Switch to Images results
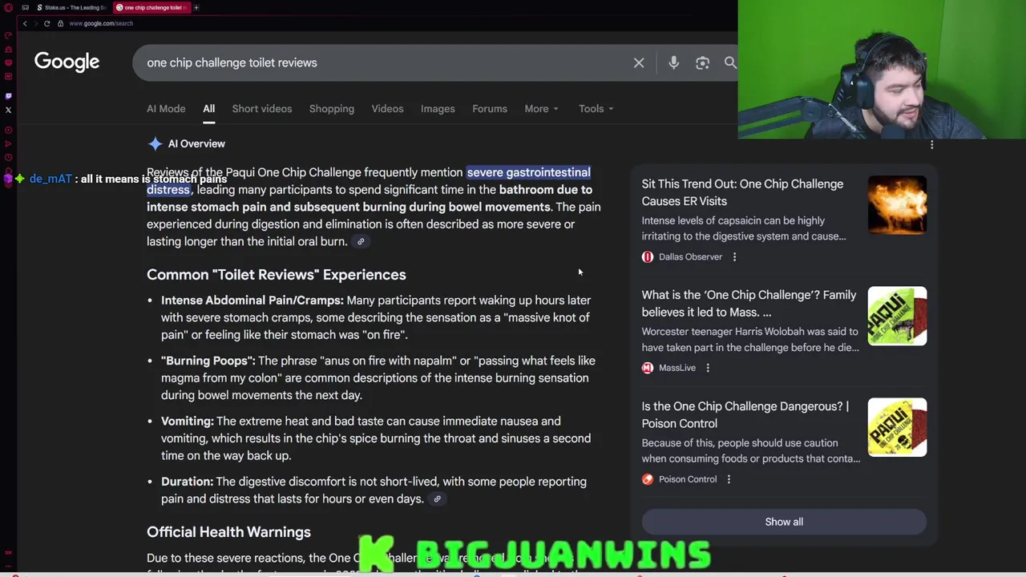 coord(438,109)
